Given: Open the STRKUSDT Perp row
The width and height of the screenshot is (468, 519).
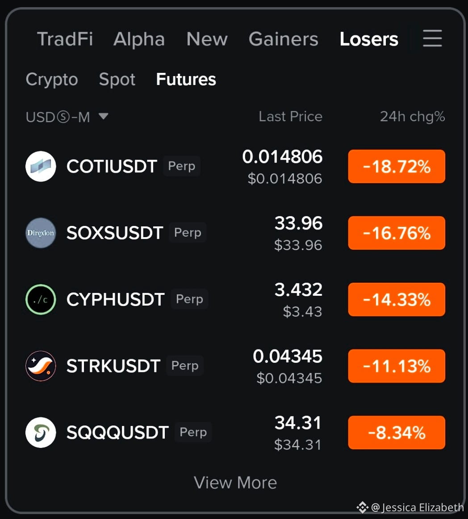Looking at the screenshot, I should 235,366.
